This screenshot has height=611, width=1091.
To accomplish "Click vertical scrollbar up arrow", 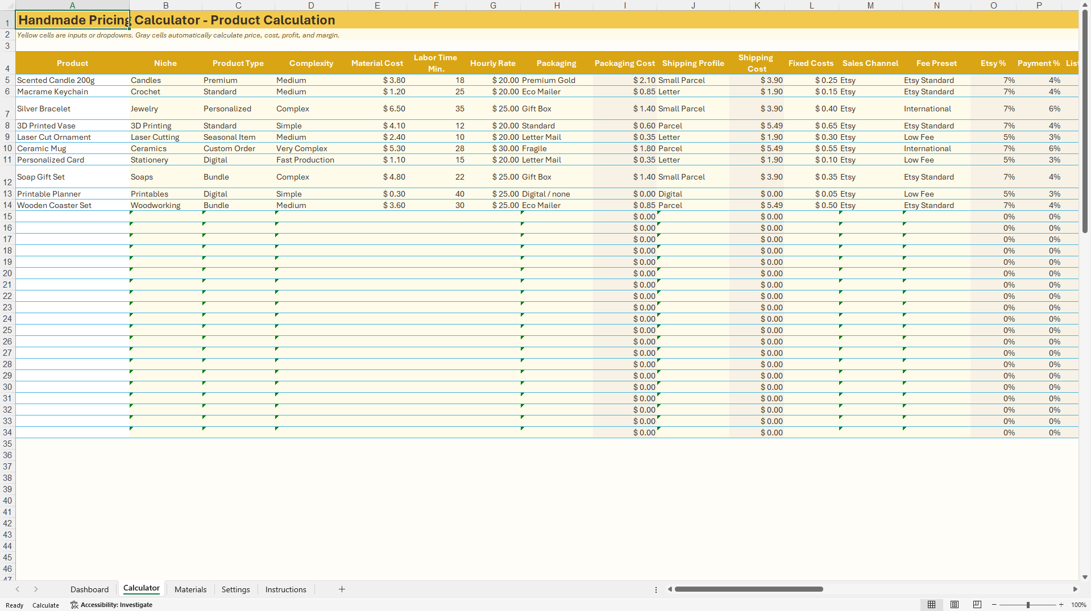I will click(x=1085, y=5).
